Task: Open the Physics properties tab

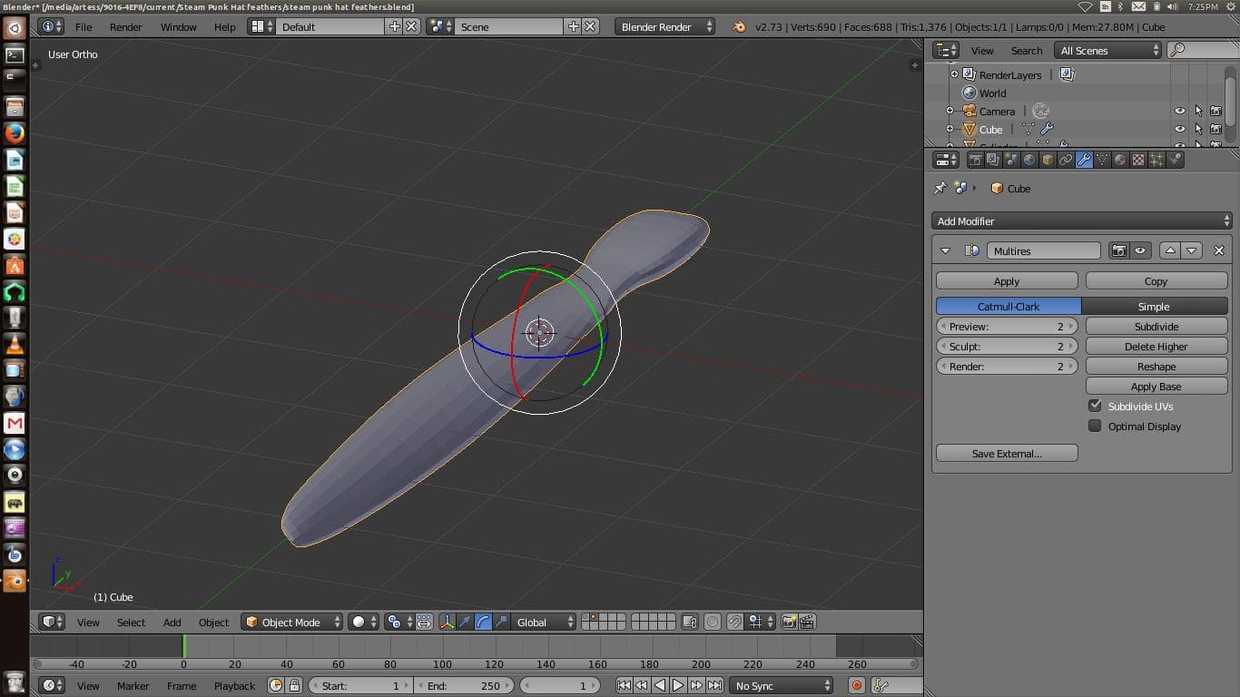Action: point(1175,159)
